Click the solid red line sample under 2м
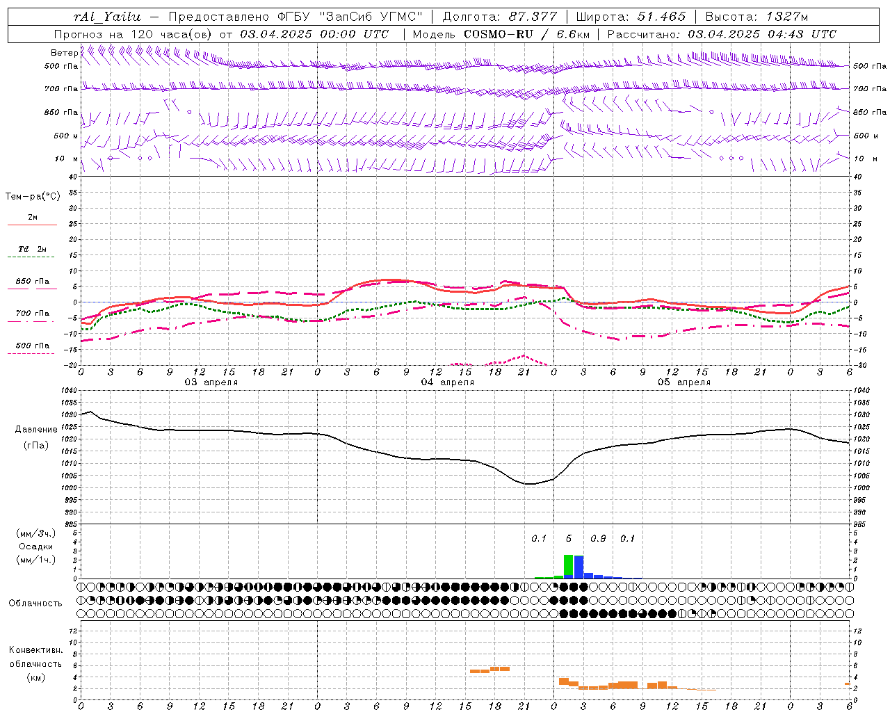Image resolution: width=890 pixels, height=712 pixels. pyautogui.click(x=32, y=225)
